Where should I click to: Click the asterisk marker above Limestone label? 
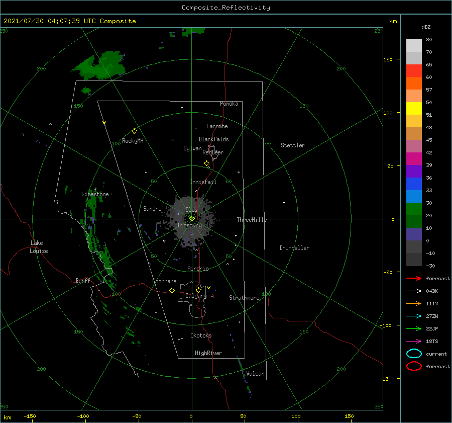[x=95, y=190]
